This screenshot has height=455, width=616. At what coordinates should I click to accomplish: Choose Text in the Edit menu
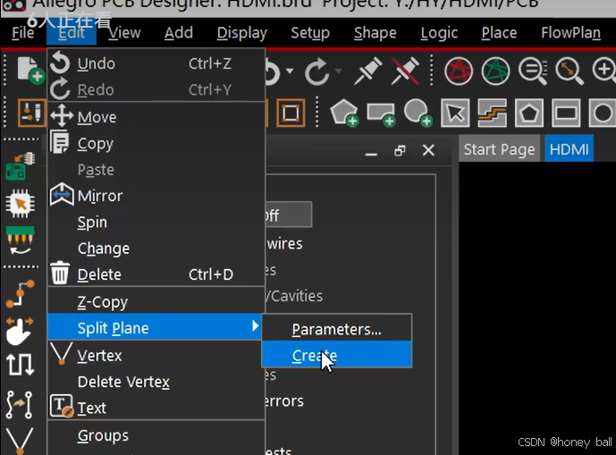pos(156,408)
